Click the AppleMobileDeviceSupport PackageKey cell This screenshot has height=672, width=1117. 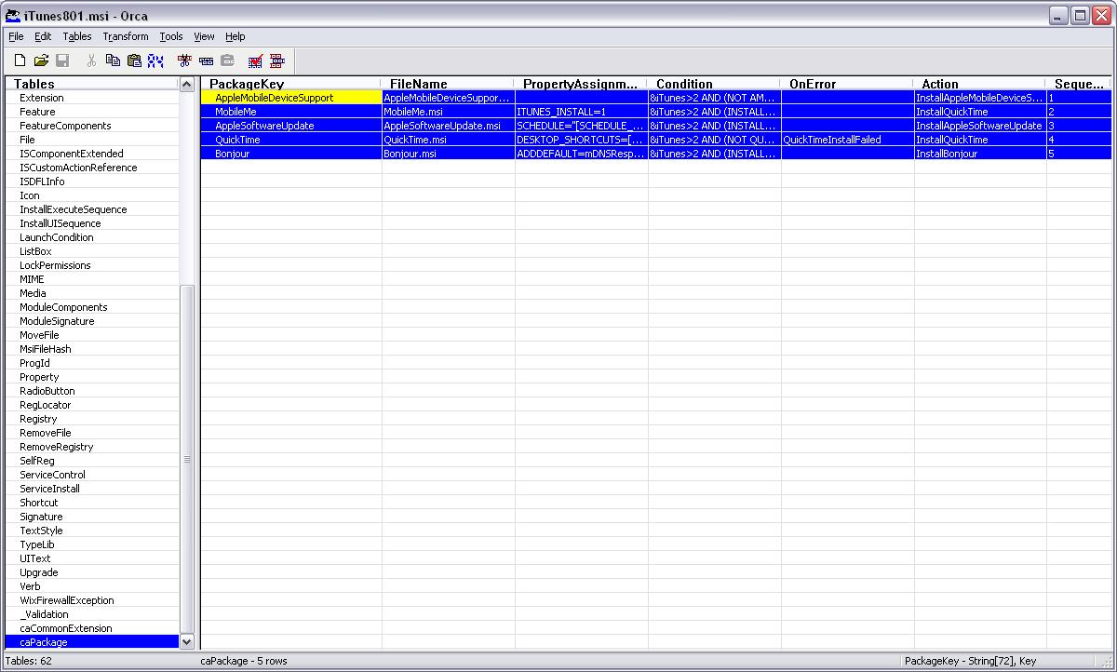(x=291, y=98)
